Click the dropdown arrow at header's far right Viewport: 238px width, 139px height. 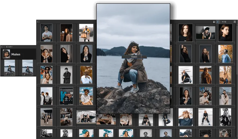(x=235, y=22)
